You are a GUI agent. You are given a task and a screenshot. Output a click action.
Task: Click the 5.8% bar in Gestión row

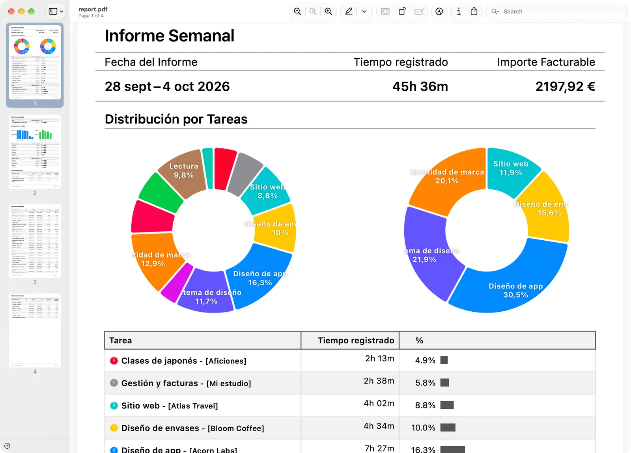445,383
